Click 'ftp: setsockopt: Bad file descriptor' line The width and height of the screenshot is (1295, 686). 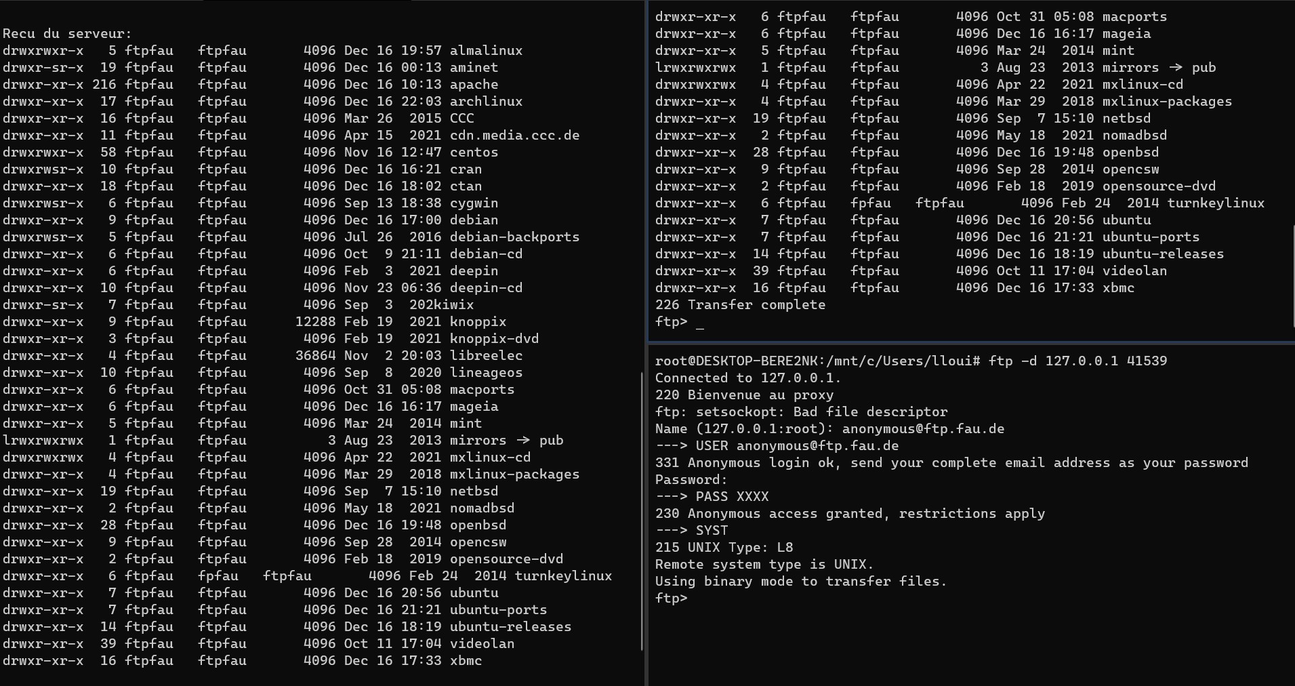801,412
